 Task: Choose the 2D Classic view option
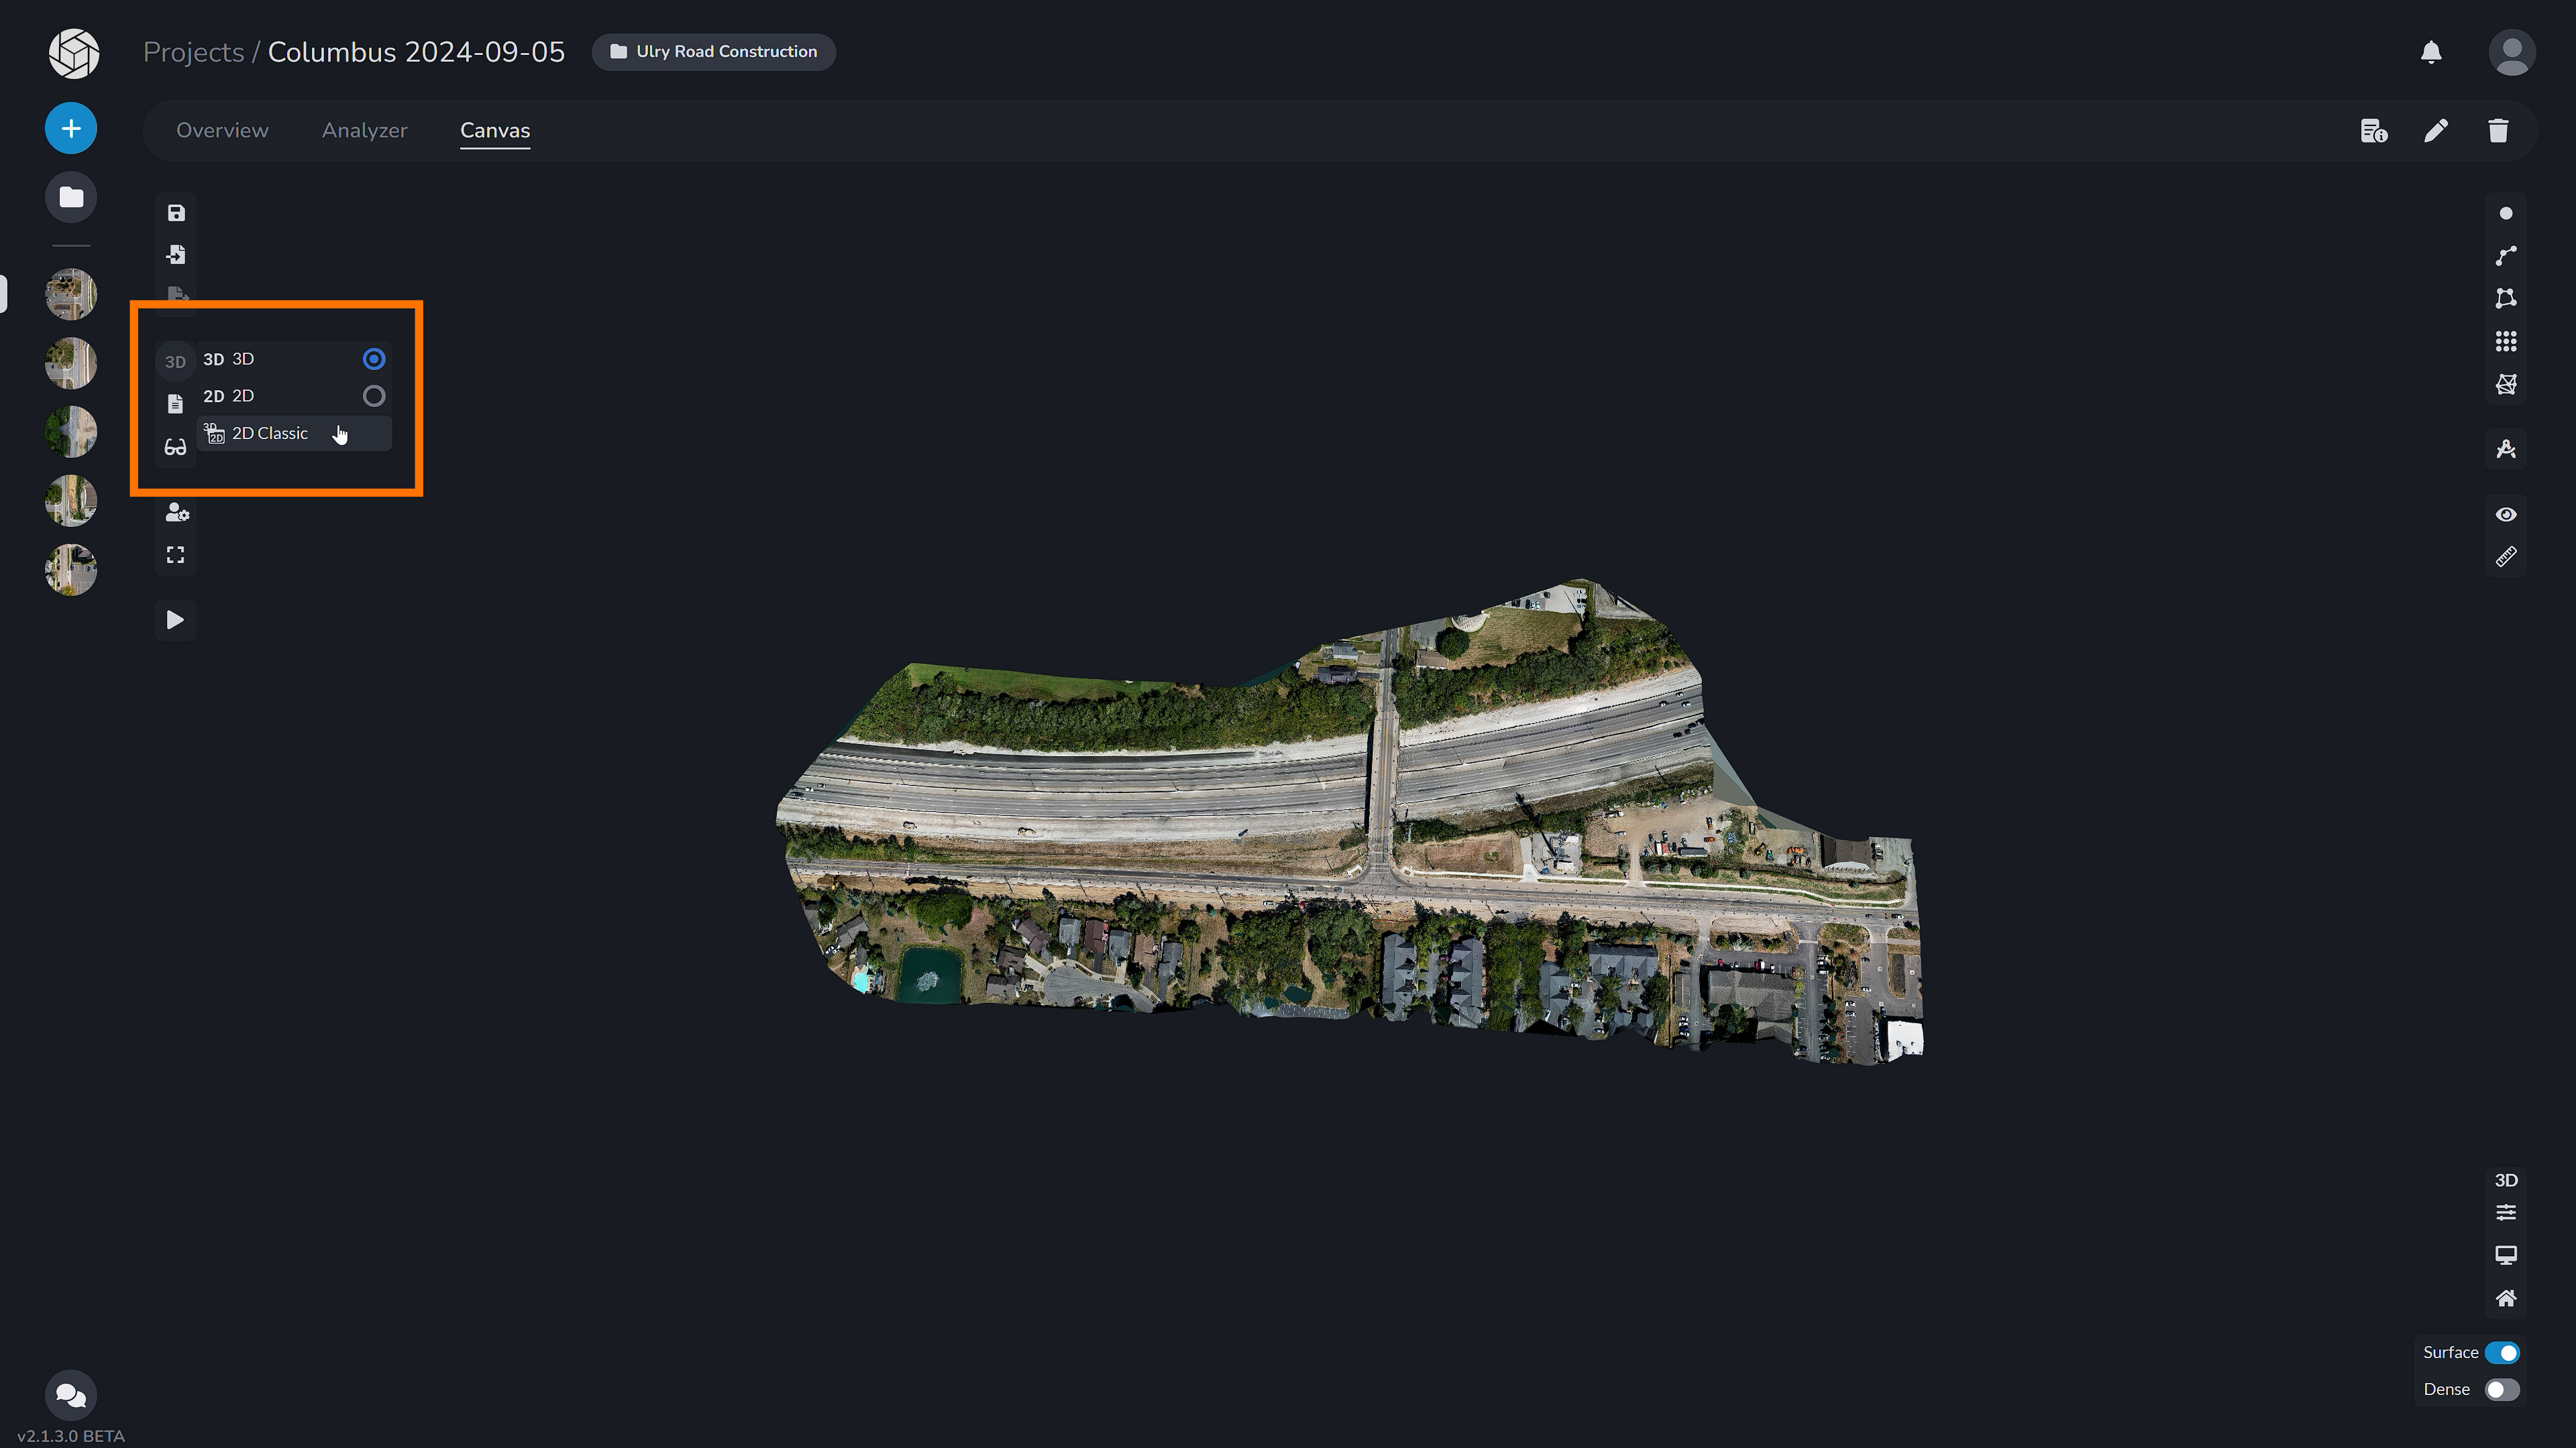(268, 432)
